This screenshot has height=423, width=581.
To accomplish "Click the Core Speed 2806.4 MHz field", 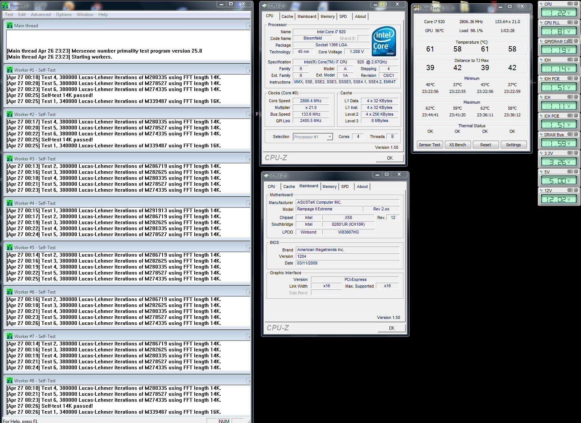I will [311, 101].
